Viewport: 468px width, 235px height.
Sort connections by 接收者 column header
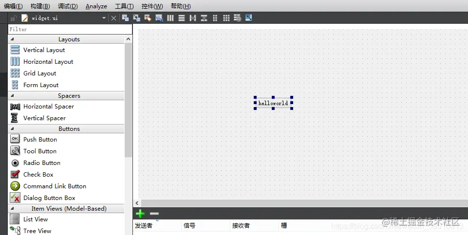click(255, 225)
